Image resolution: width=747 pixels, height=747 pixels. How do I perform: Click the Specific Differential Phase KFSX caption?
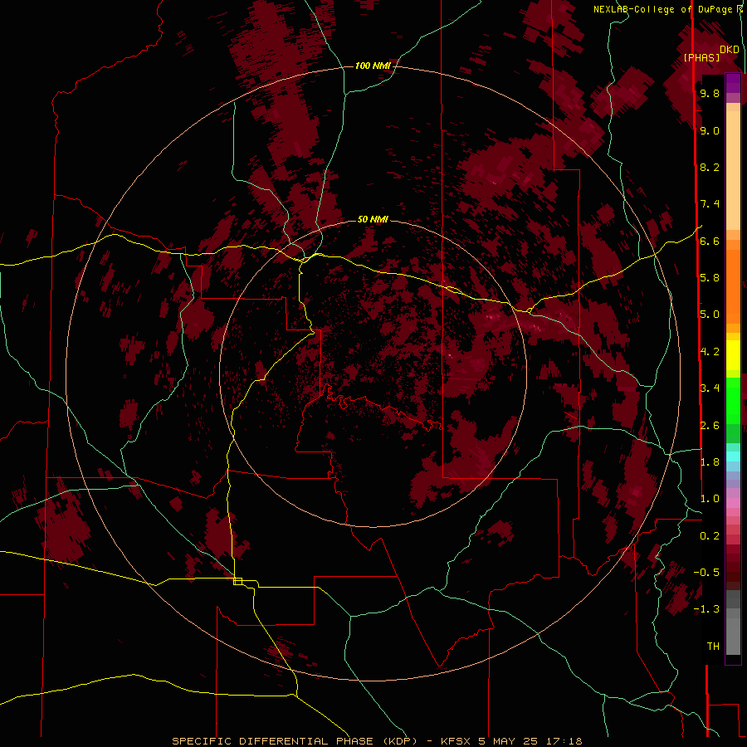[x=377, y=741]
